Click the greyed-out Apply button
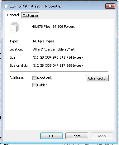This screenshot has height=145, width=119. coord(102,136)
